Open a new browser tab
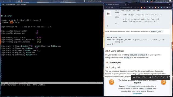 tap(128, 5)
